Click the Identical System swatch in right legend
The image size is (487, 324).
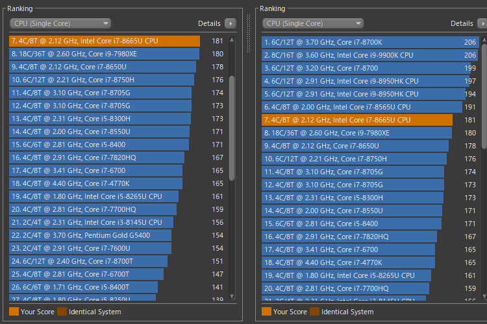pos(315,312)
